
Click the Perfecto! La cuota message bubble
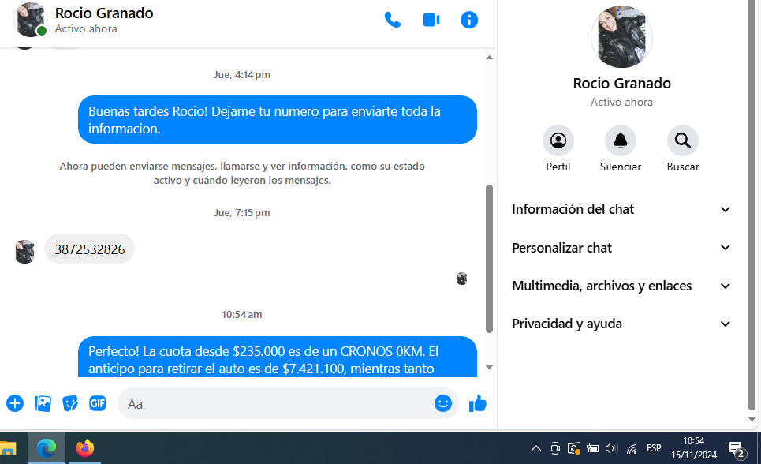[x=277, y=357]
